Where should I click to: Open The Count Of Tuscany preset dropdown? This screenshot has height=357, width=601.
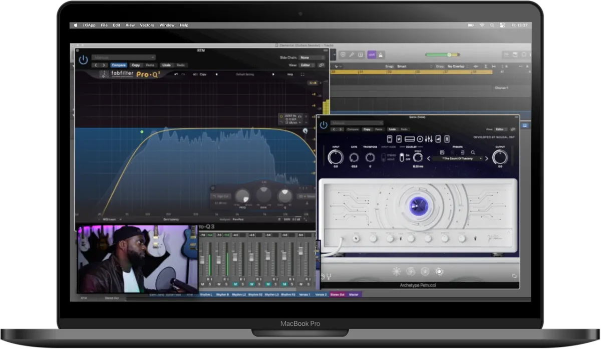pyautogui.click(x=458, y=158)
